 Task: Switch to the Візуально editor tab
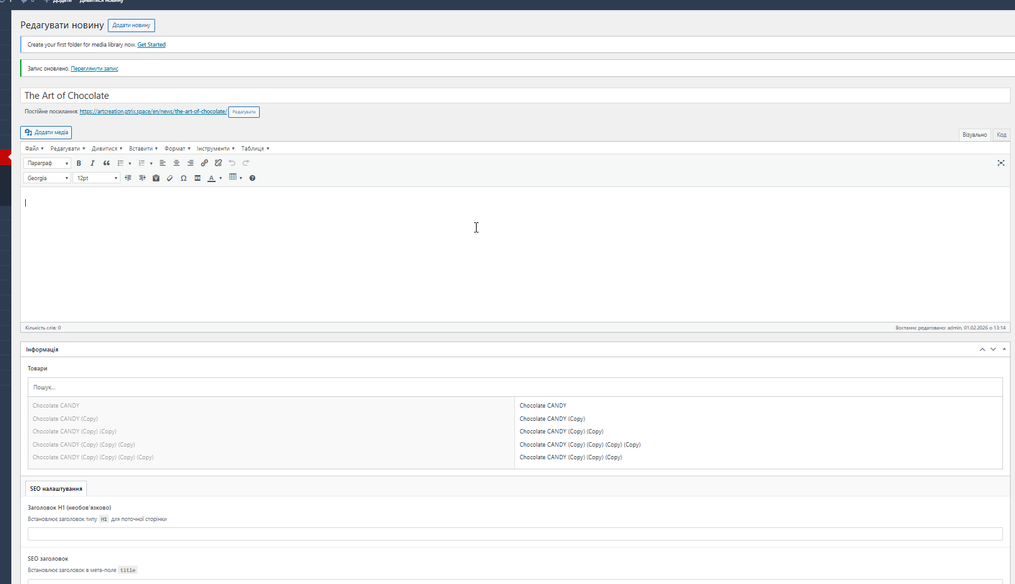(x=975, y=135)
